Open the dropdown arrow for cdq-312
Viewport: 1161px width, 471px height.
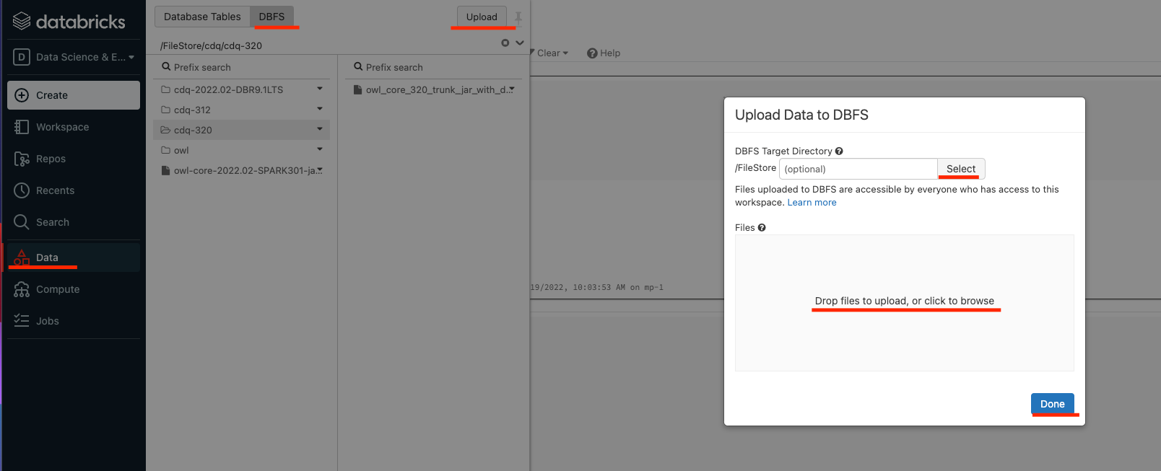pos(320,109)
